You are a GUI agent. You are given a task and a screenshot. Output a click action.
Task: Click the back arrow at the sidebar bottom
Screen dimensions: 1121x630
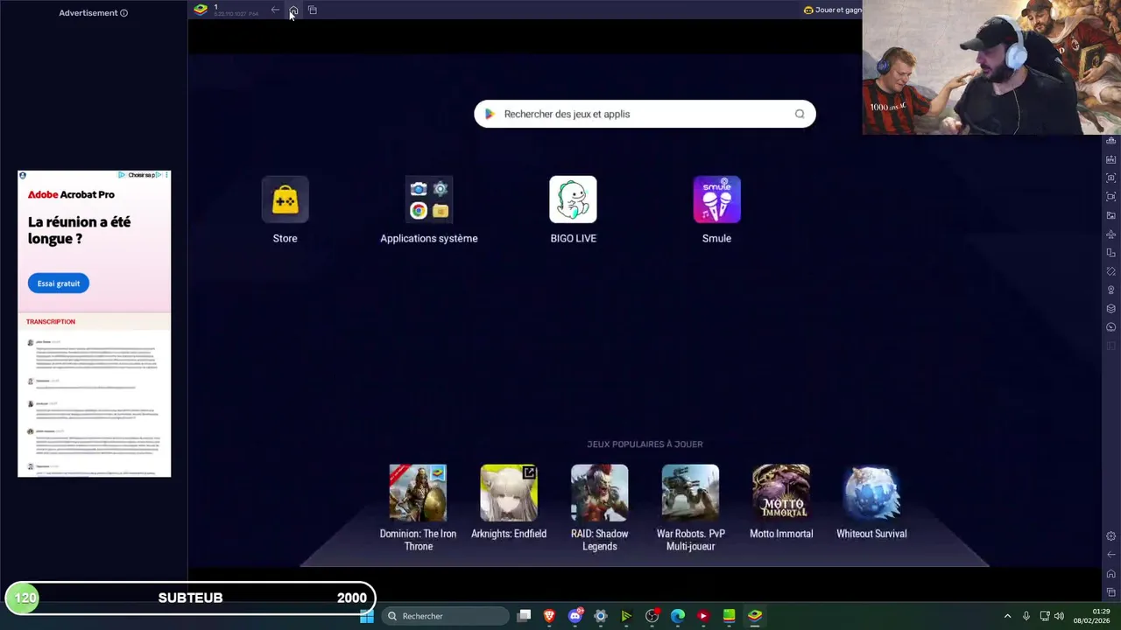pos(1111,555)
